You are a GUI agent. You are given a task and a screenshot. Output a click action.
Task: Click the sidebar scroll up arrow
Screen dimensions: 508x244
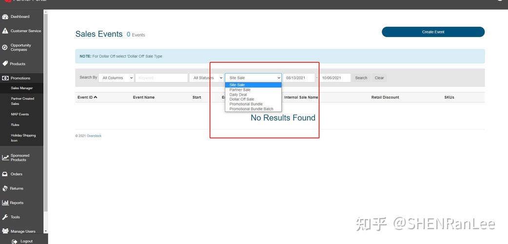point(46,12)
